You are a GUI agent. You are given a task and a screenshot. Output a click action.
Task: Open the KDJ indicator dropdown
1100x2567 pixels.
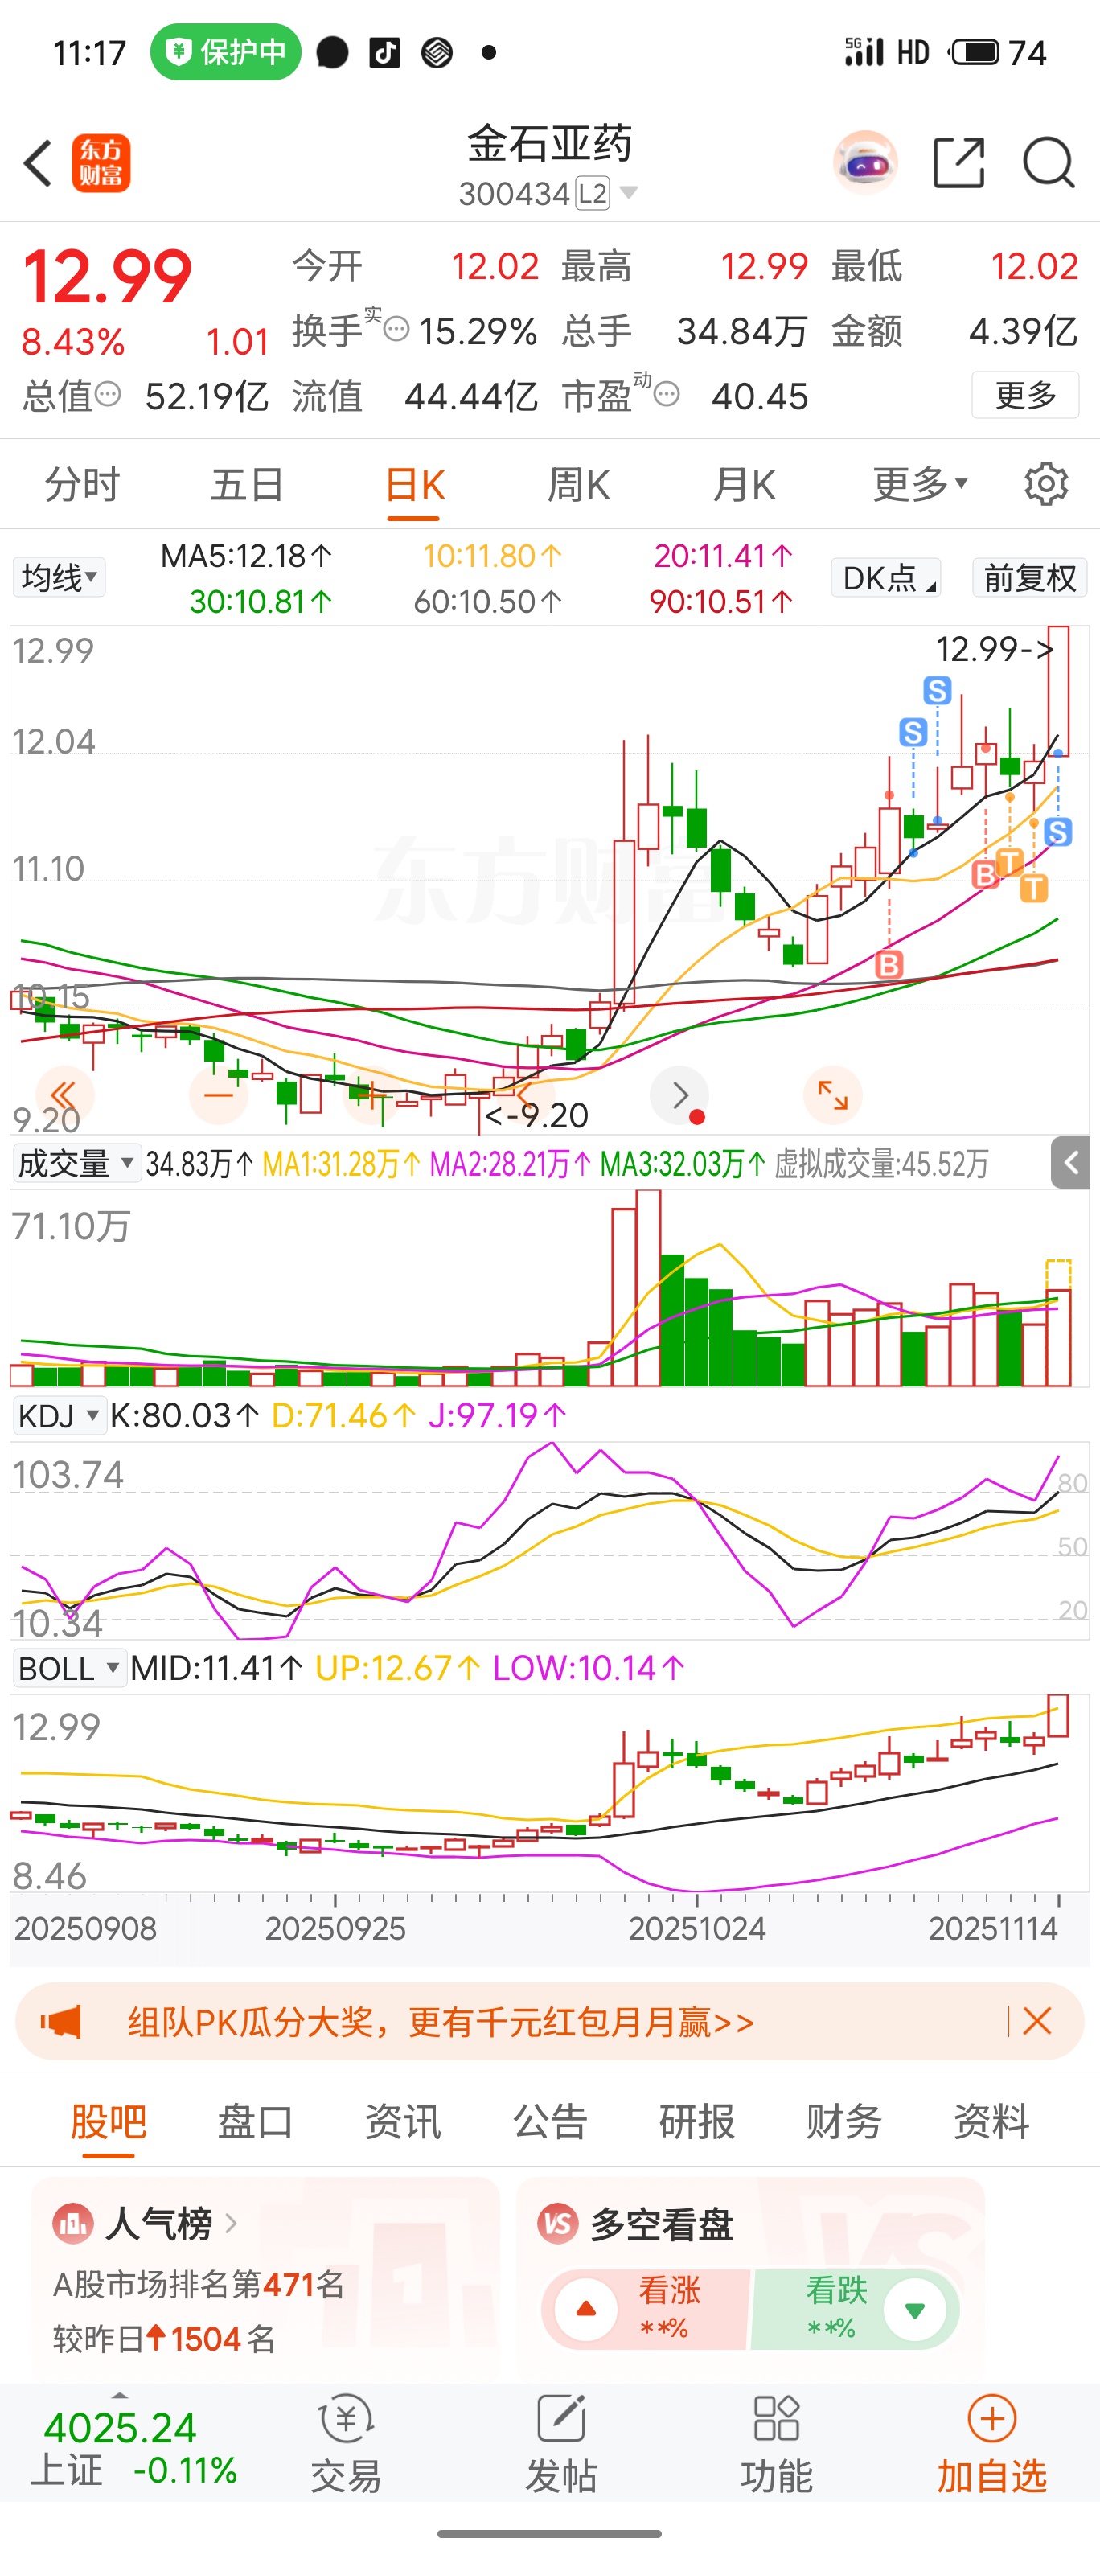point(59,1415)
